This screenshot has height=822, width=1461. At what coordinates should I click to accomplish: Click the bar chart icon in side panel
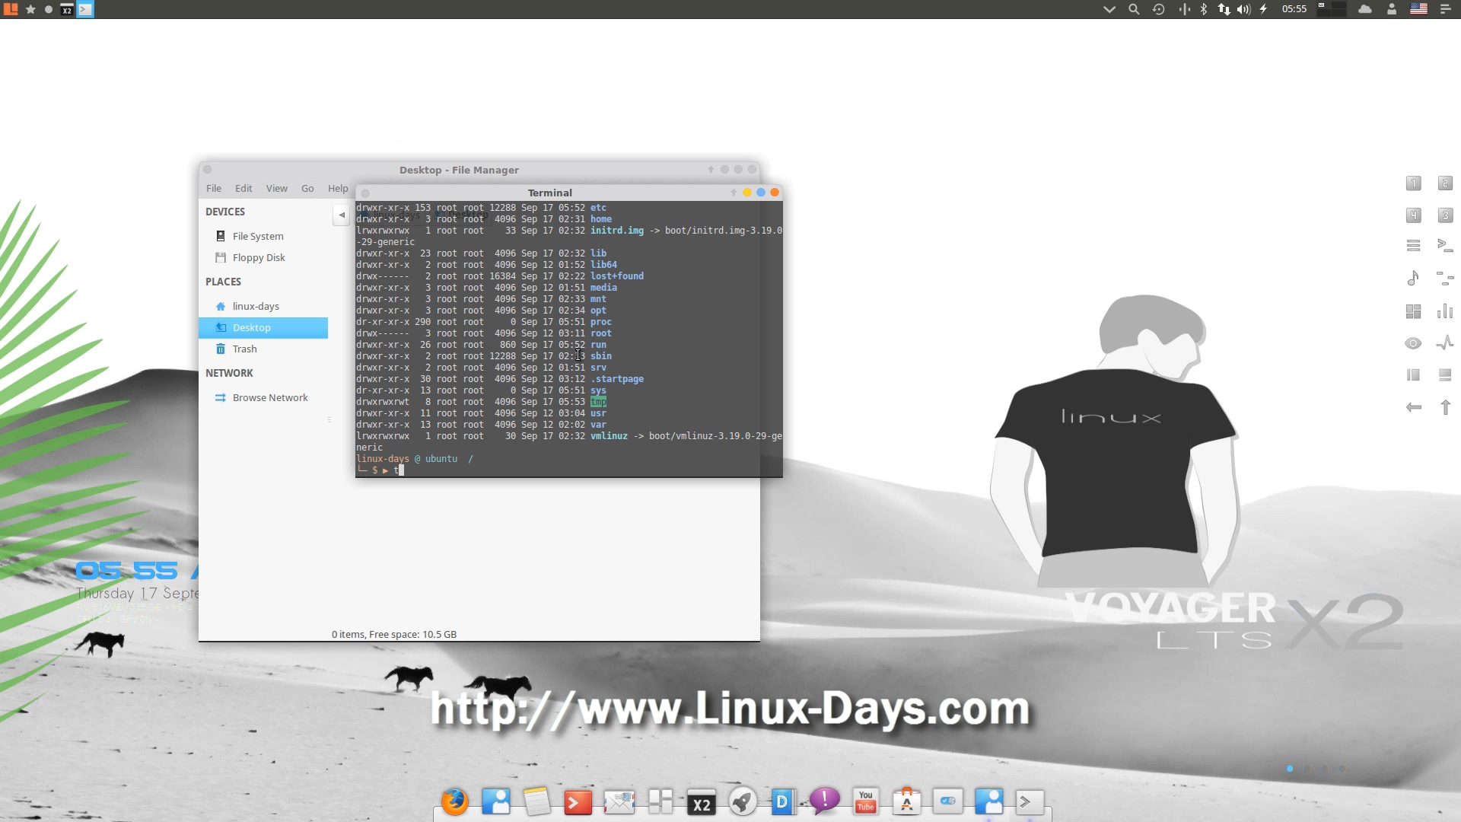pos(1445,311)
